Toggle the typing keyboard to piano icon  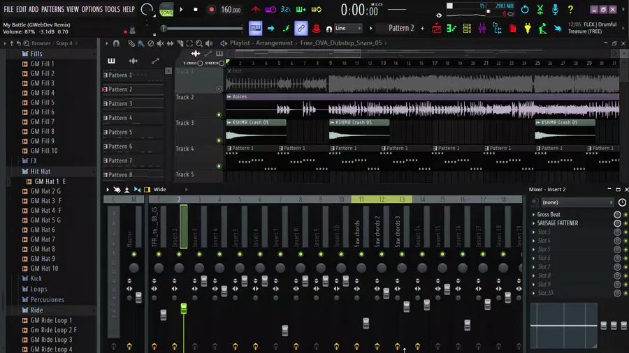(x=255, y=28)
